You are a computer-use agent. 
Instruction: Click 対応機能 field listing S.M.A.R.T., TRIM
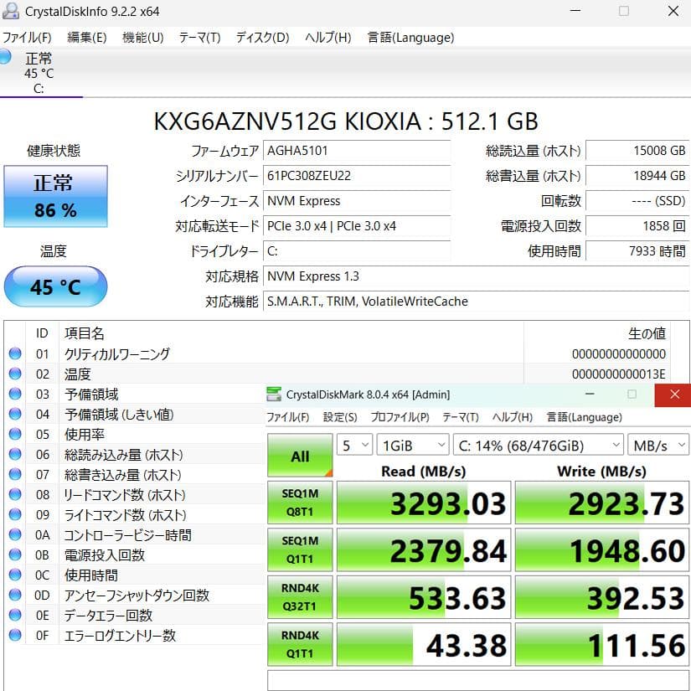pyautogui.click(x=476, y=302)
